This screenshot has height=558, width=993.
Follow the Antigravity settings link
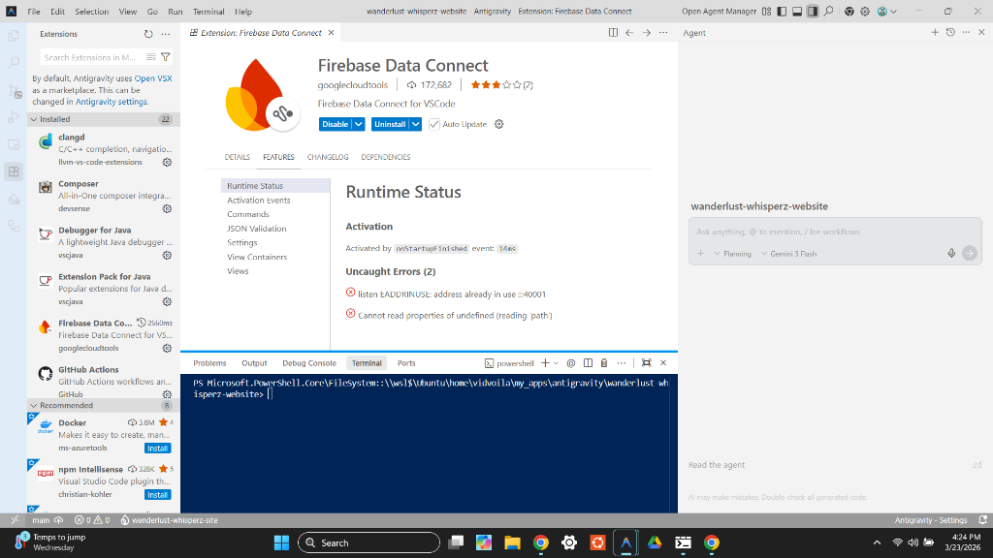tap(112, 102)
